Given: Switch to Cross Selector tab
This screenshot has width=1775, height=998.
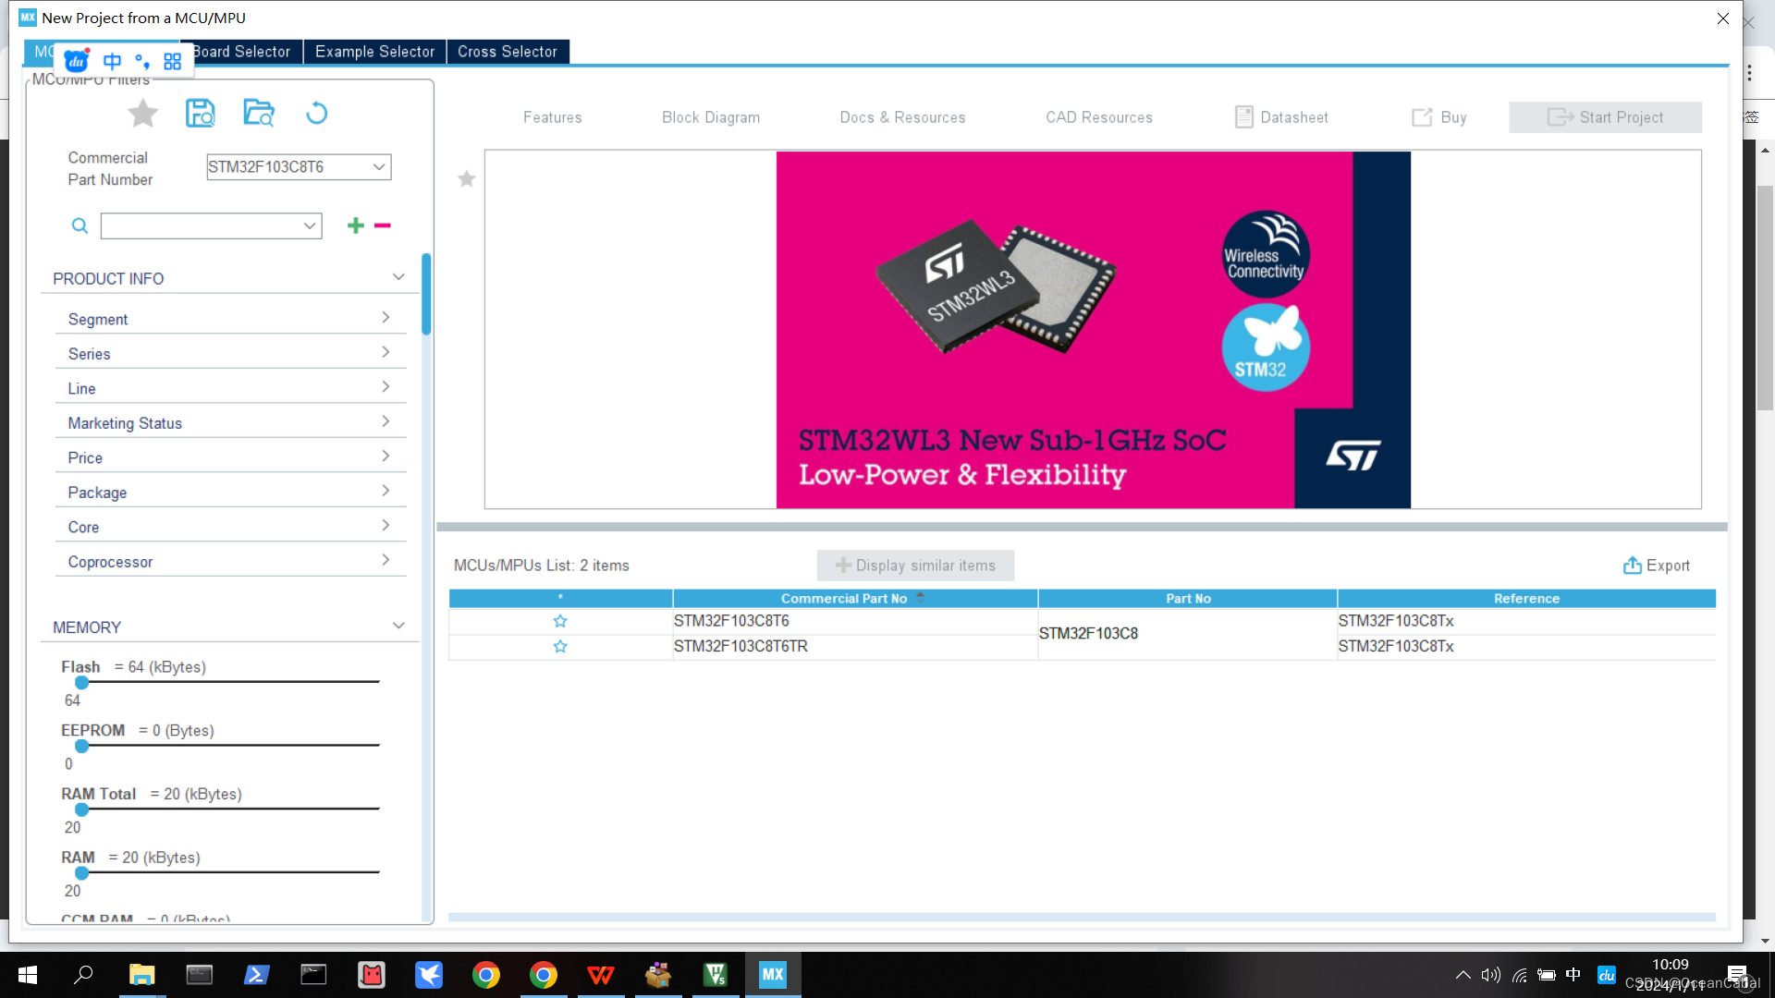Looking at the screenshot, I should (508, 52).
